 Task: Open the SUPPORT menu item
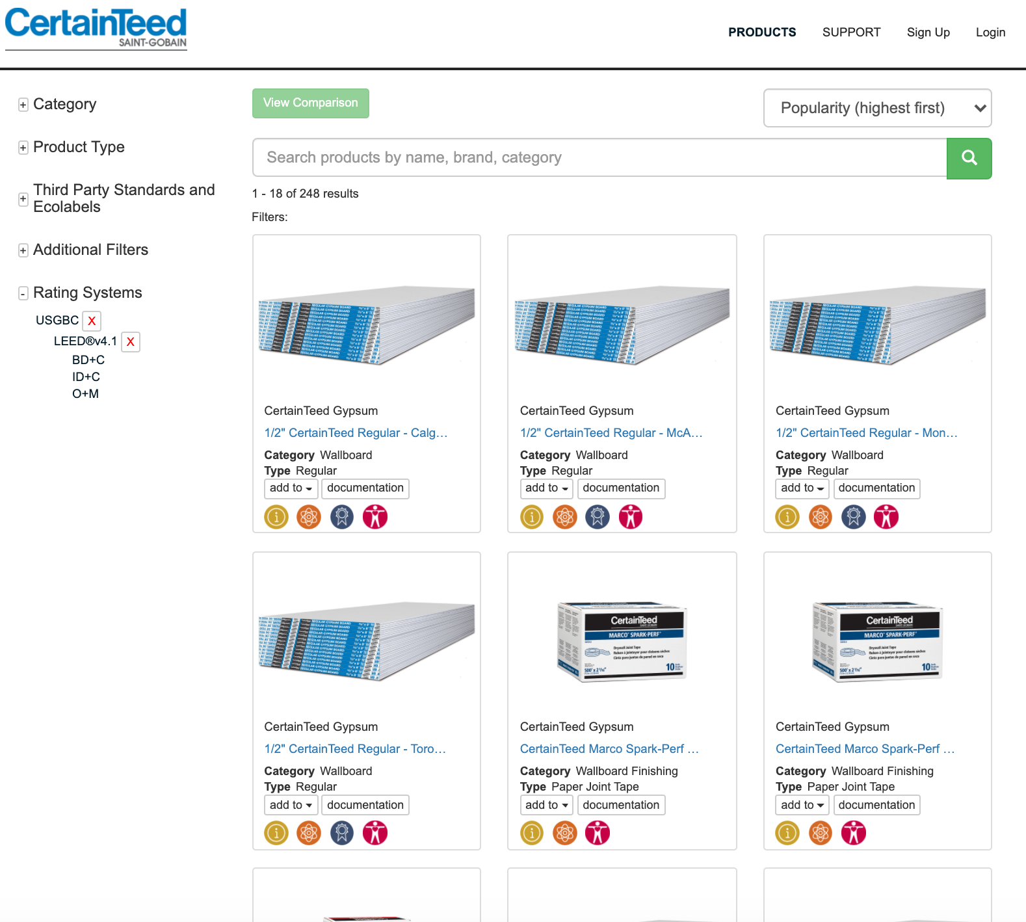(851, 33)
